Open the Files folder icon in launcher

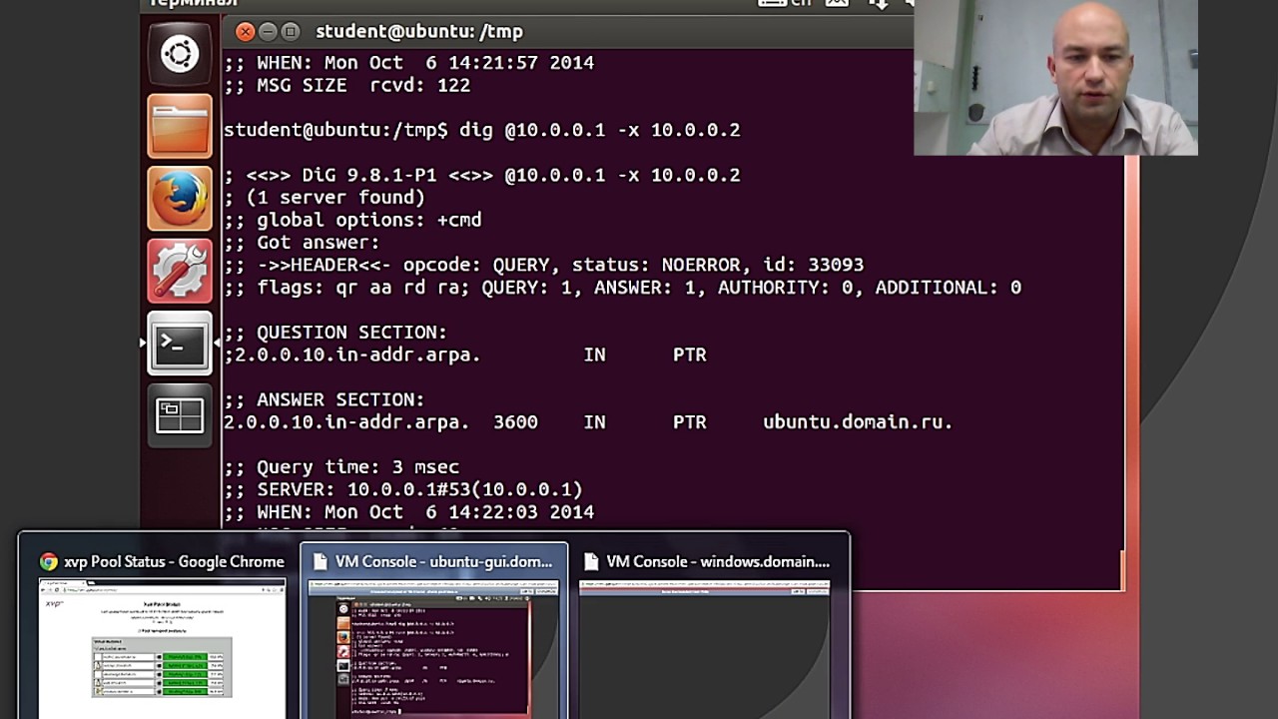pos(180,126)
